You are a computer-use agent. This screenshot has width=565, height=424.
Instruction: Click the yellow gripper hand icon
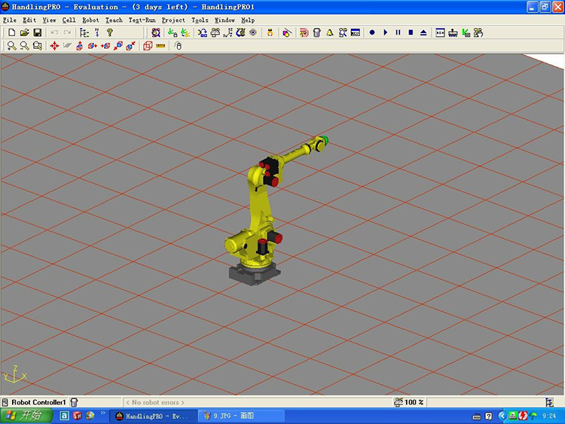(x=270, y=33)
